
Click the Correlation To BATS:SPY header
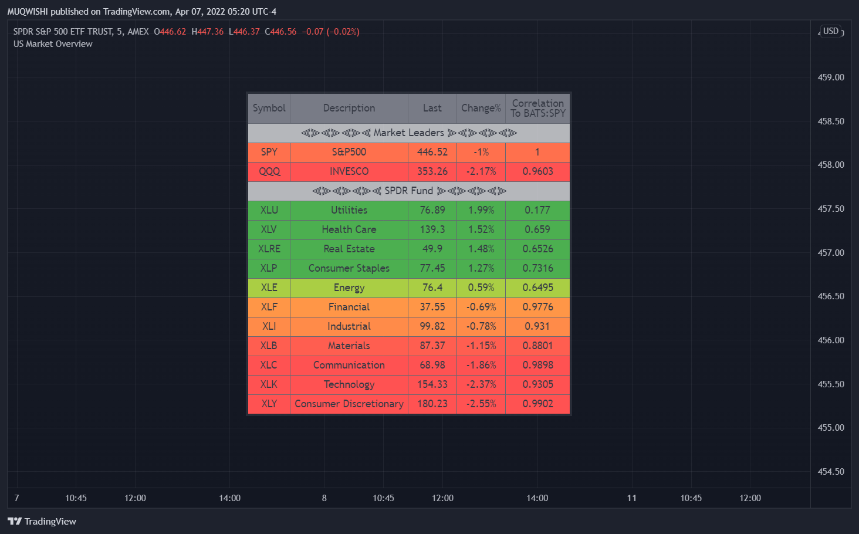pyautogui.click(x=537, y=108)
